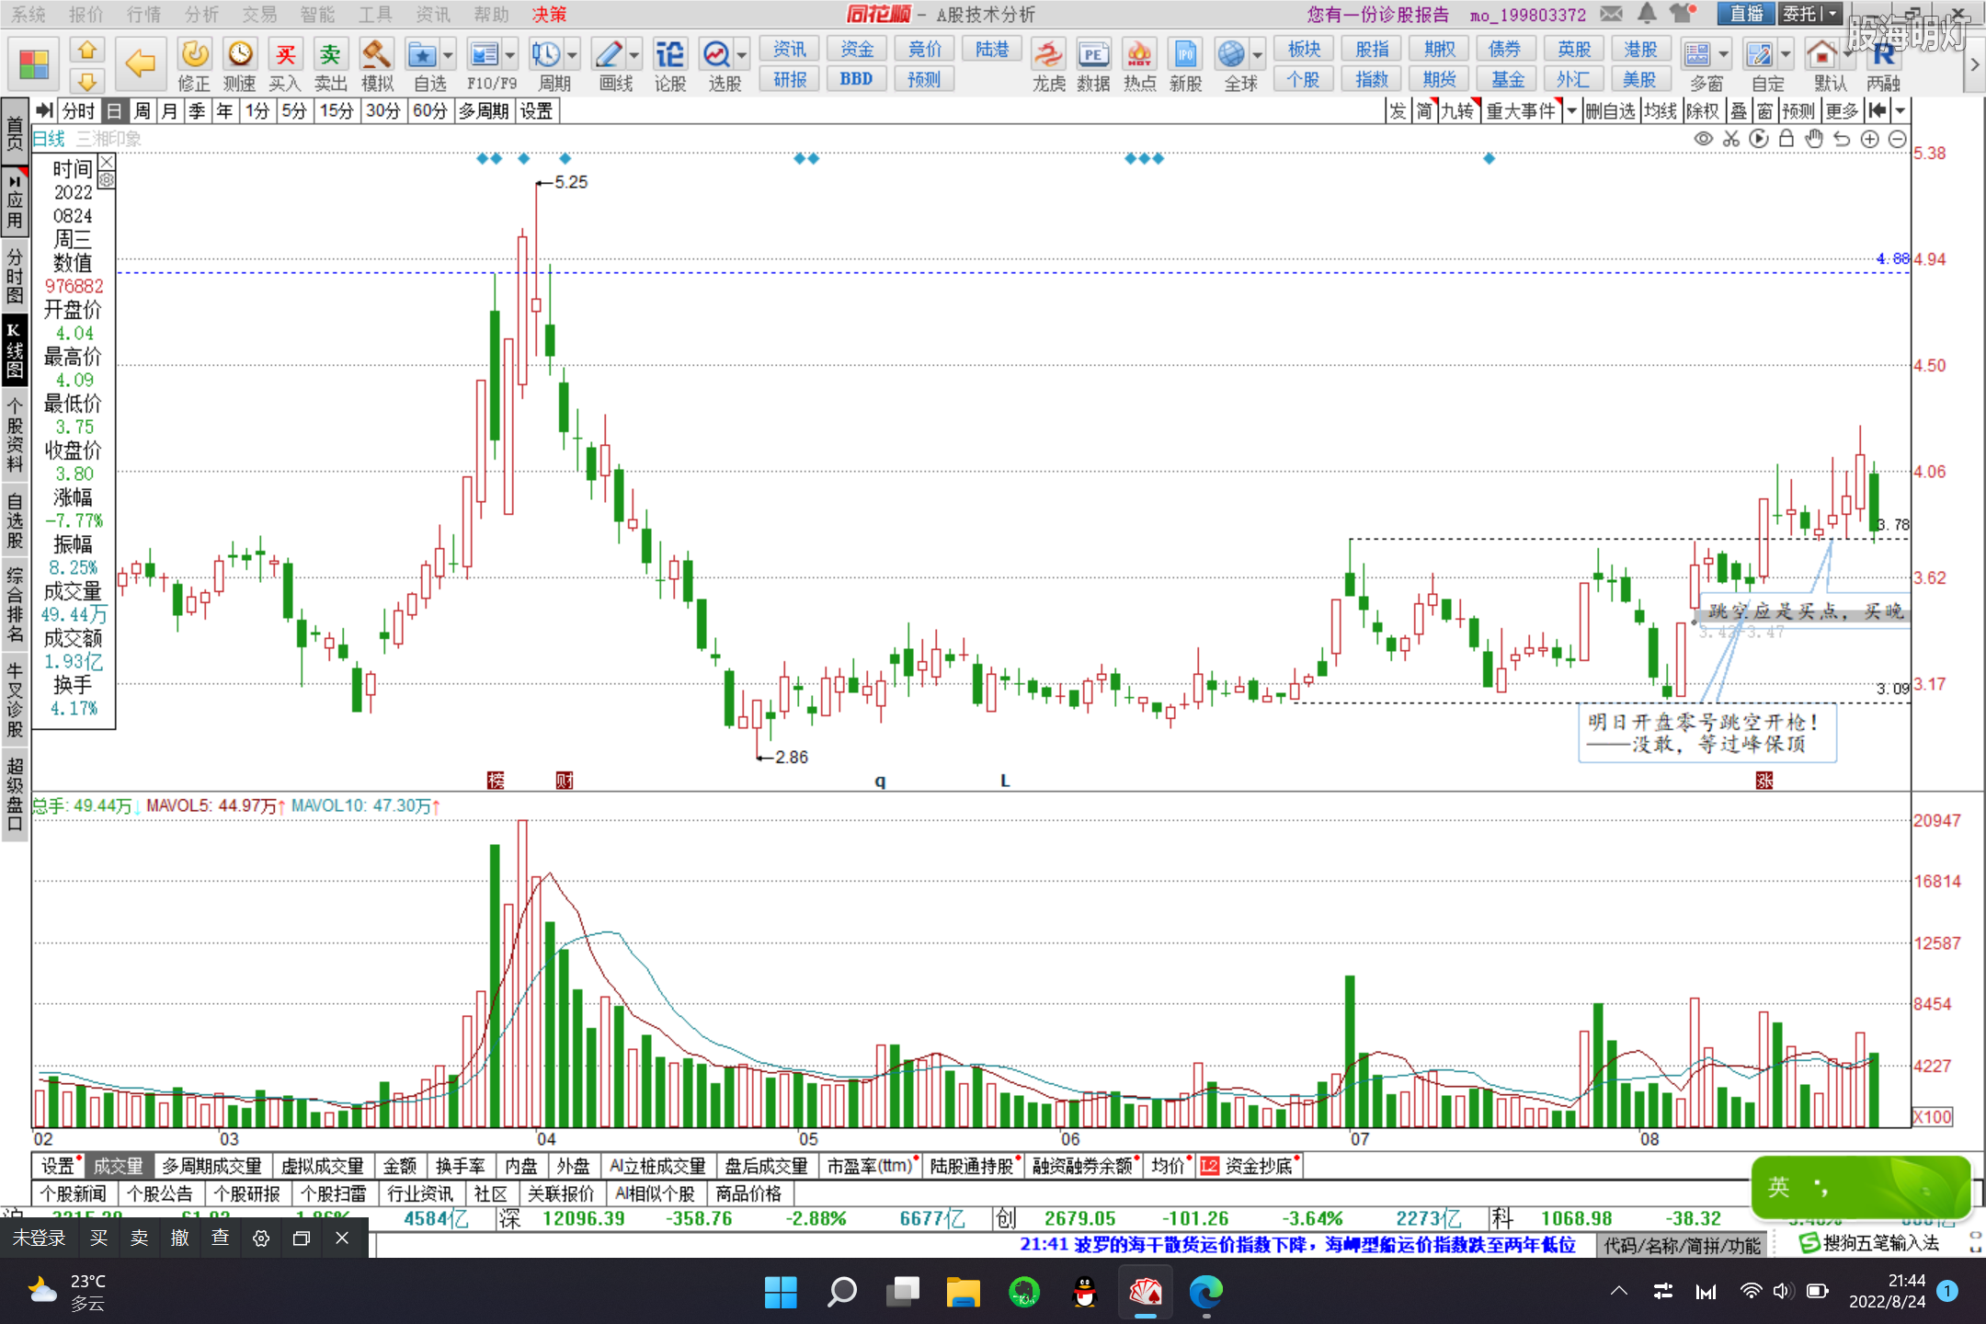Image resolution: width=1986 pixels, height=1324 pixels.
Task: Open the 选股 stock screener icon
Action: click(x=716, y=55)
